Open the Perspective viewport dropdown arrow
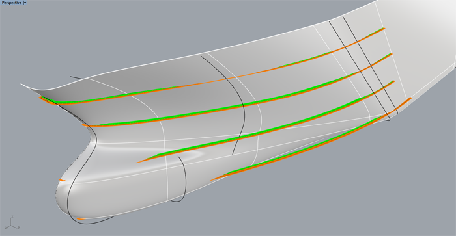 tap(25, 3)
